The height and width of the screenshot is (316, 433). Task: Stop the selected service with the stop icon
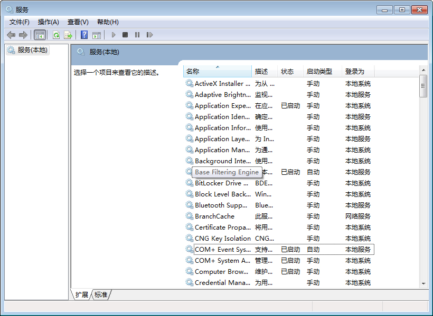(125, 35)
